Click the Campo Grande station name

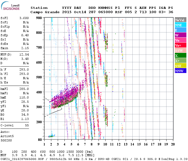tap(45, 12)
